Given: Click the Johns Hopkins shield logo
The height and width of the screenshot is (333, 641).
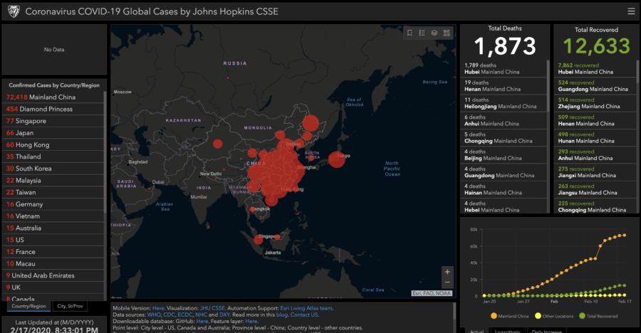Looking at the screenshot, I should (14, 11).
